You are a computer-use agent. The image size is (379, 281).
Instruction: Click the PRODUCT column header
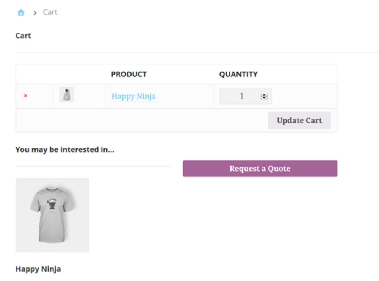(129, 74)
